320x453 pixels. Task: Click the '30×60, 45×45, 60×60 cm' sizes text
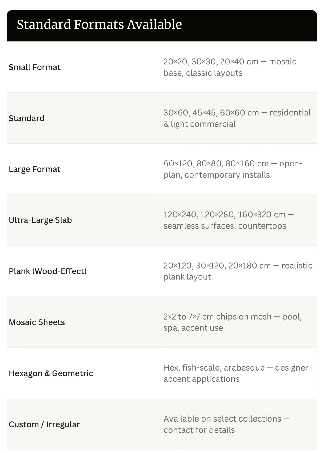(211, 112)
